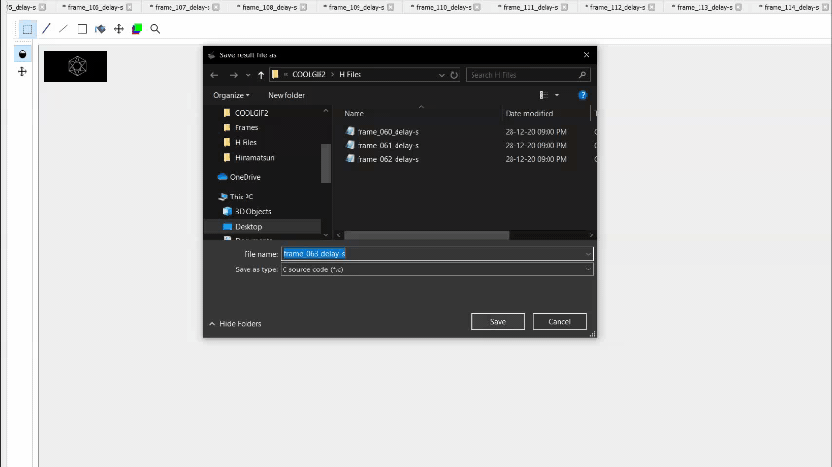Viewport: 832px width, 467px height.
Task: Close the frame_106_delay-s tab
Action: pyautogui.click(x=130, y=7)
